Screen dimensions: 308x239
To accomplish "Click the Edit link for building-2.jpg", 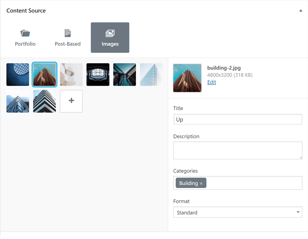I will click(x=211, y=82).
